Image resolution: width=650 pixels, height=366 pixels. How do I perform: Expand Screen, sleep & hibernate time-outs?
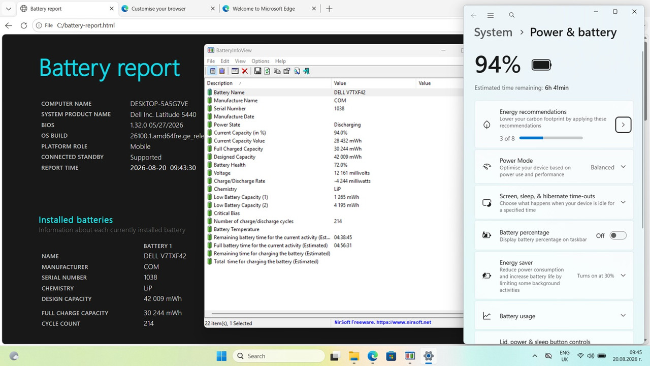(623, 202)
